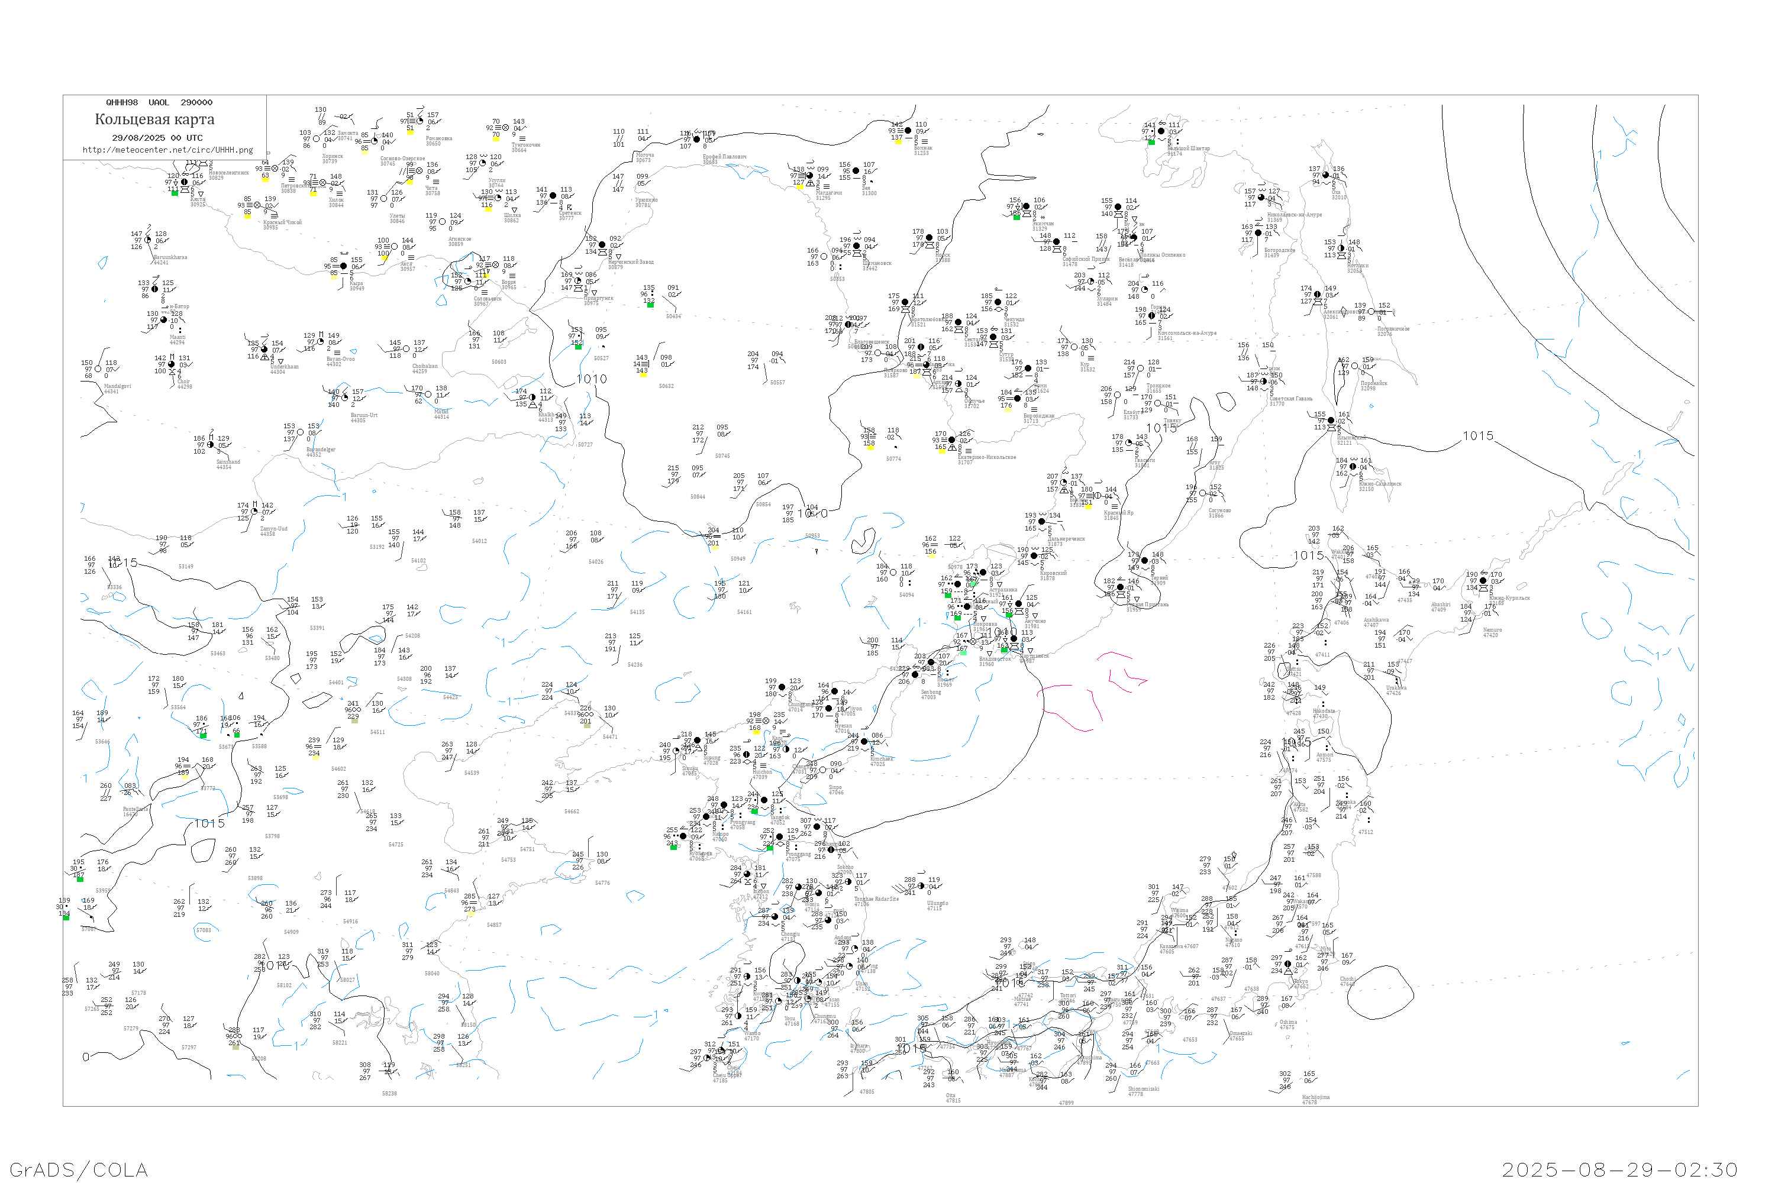Click the yellow square under Романовка's 51 value
1775x1183 pixels.
coord(411,132)
